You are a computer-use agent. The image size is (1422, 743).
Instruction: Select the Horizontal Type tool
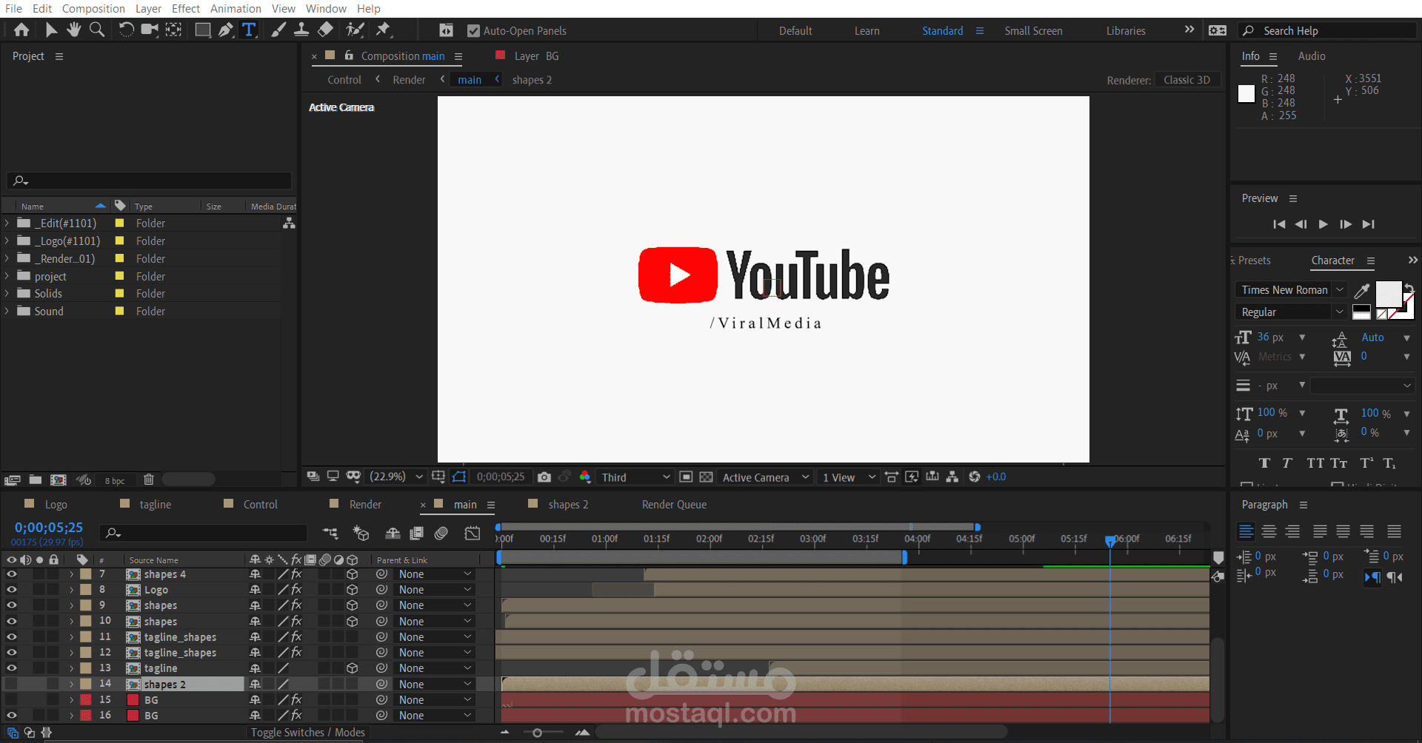tap(249, 30)
